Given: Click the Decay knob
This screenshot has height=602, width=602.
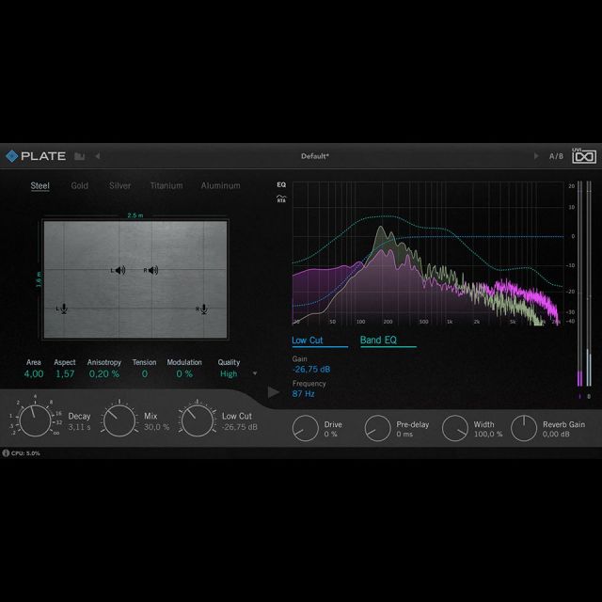Looking at the screenshot, I should (35, 420).
